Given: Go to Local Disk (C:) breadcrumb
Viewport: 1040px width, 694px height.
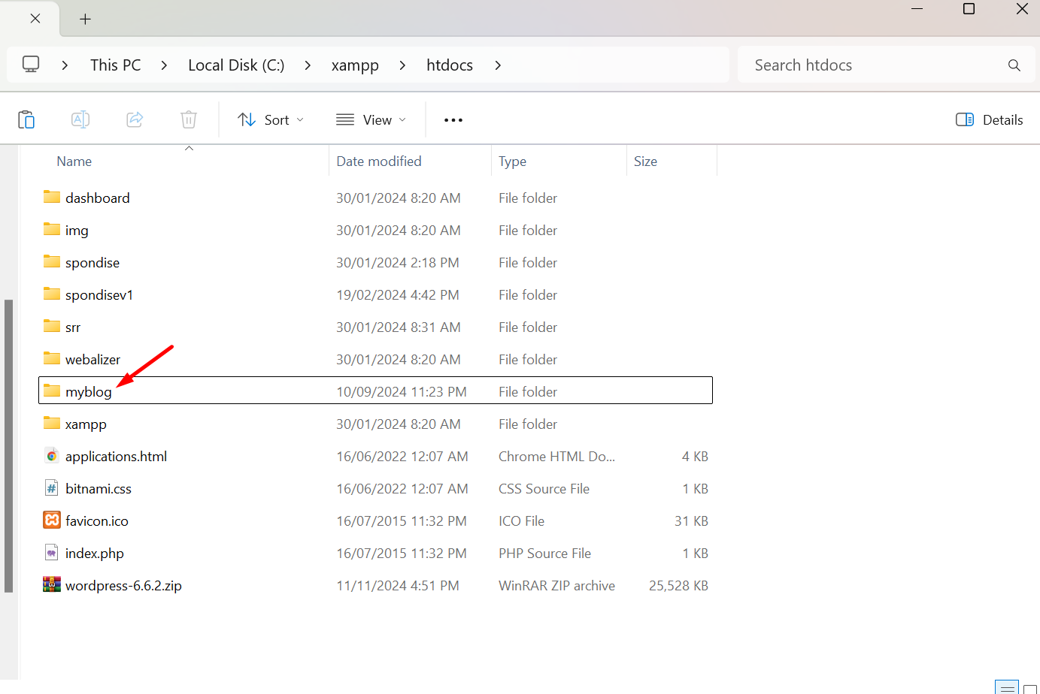Looking at the screenshot, I should pos(236,65).
